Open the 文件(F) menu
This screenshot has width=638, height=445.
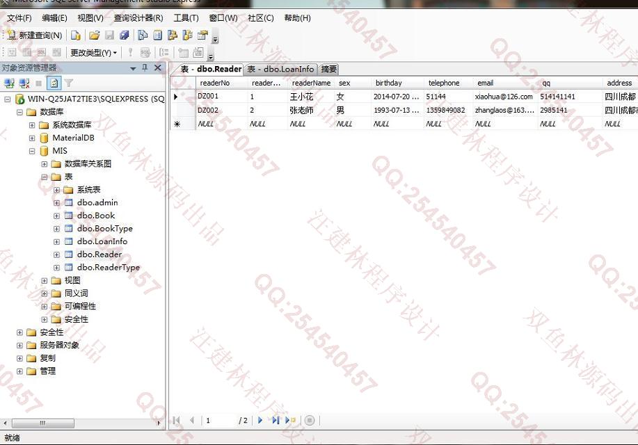[19, 18]
